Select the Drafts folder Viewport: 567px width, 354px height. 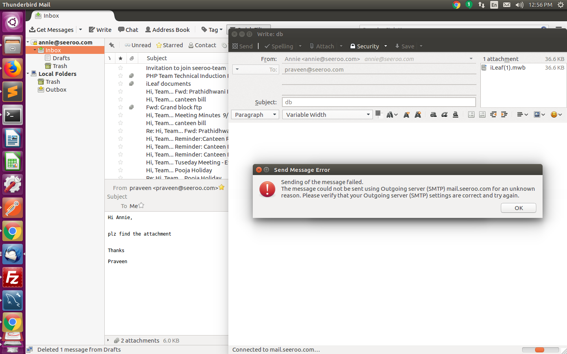click(61, 58)
